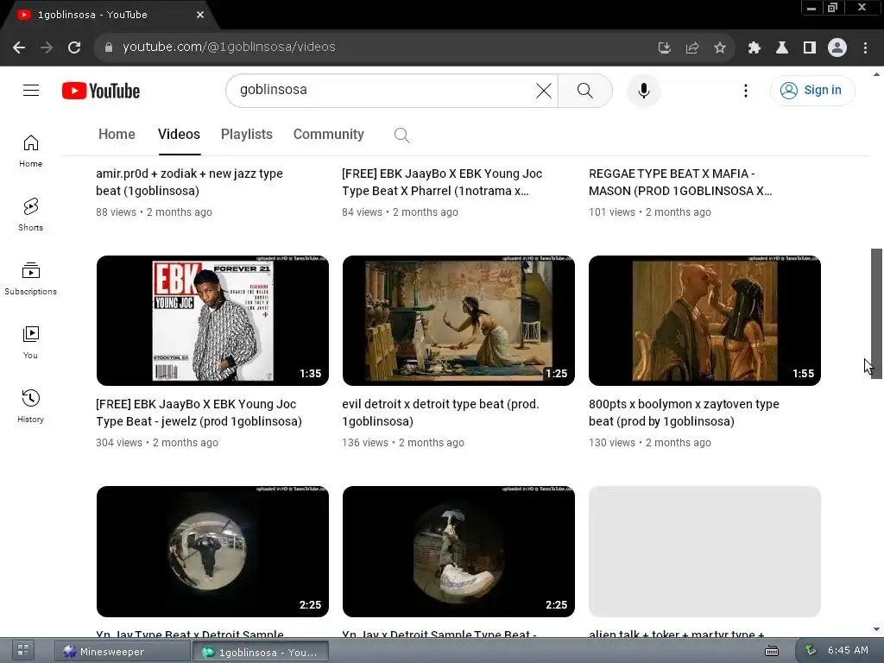Image resolution: width=884 pixels, height=663 pixels.
Task: Open Subscriptions in the left sidebar
Action: click(30, 279)
